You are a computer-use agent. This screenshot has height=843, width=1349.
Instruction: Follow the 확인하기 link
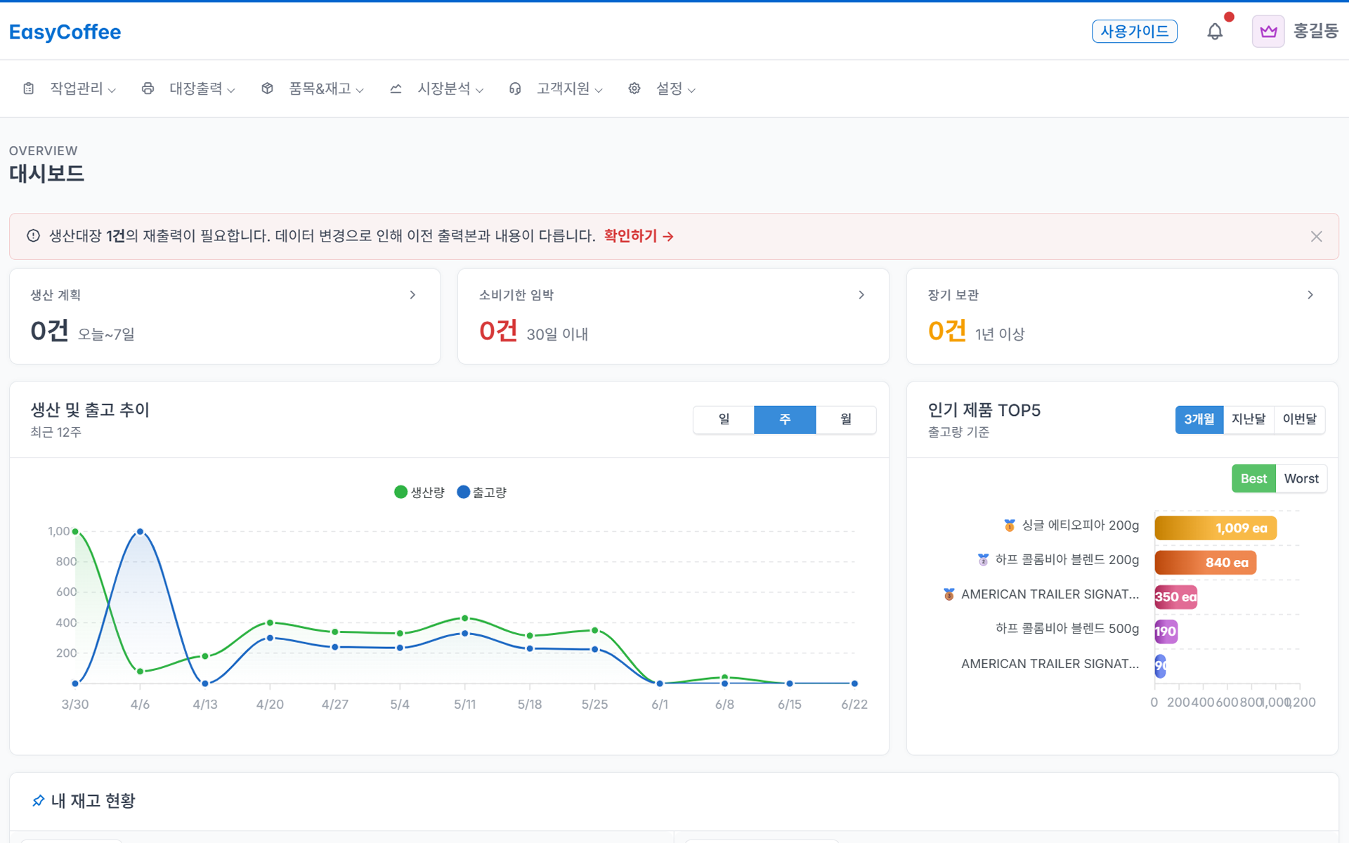click(639, 236)
